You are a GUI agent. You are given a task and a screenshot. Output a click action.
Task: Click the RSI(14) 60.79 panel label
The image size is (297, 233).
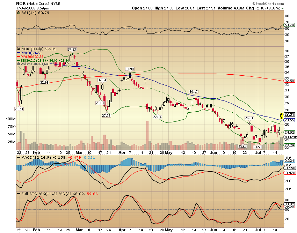coord(35,13)
